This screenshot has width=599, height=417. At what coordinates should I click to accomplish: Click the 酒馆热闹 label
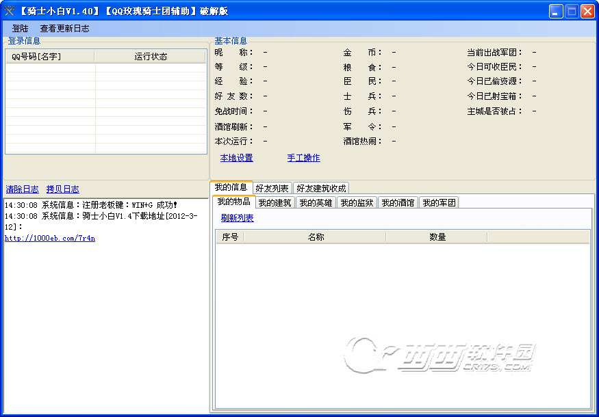pyautogui.click(x=362, y=142)
